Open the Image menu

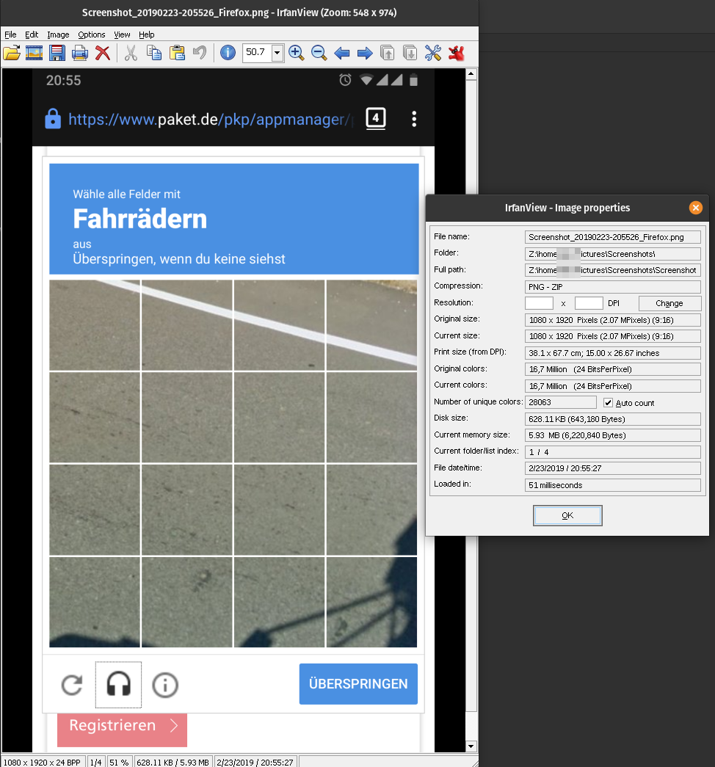[x=58, y=34]
